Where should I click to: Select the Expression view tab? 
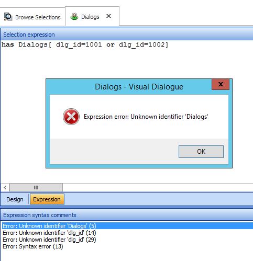(x=47, y=199)
